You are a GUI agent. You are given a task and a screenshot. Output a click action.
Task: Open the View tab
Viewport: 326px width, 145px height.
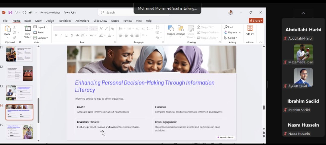[139, 21]
